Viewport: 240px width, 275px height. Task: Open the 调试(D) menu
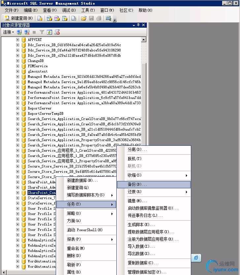tap(69, 10)
